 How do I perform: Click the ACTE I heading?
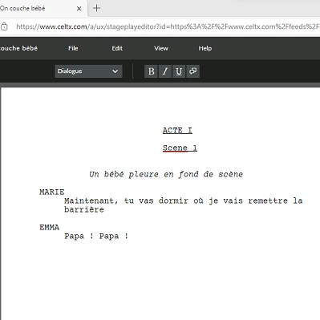click(177, 131)
